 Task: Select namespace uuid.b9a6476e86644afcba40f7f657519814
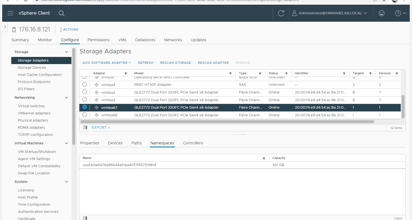point(119,165)
